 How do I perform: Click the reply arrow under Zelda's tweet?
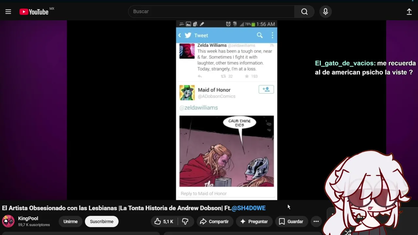(200, 76)
